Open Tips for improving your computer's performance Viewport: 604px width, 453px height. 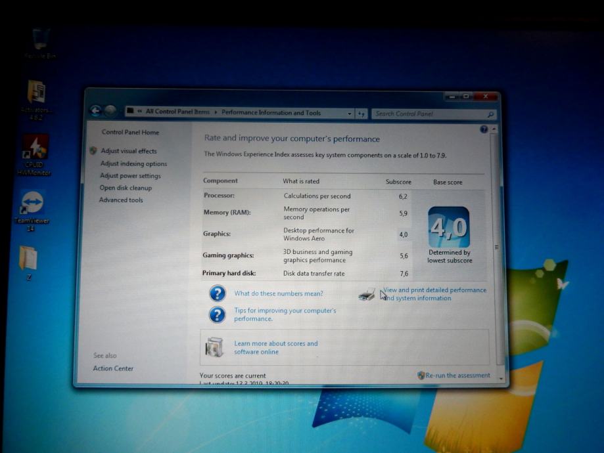(285, 314)
